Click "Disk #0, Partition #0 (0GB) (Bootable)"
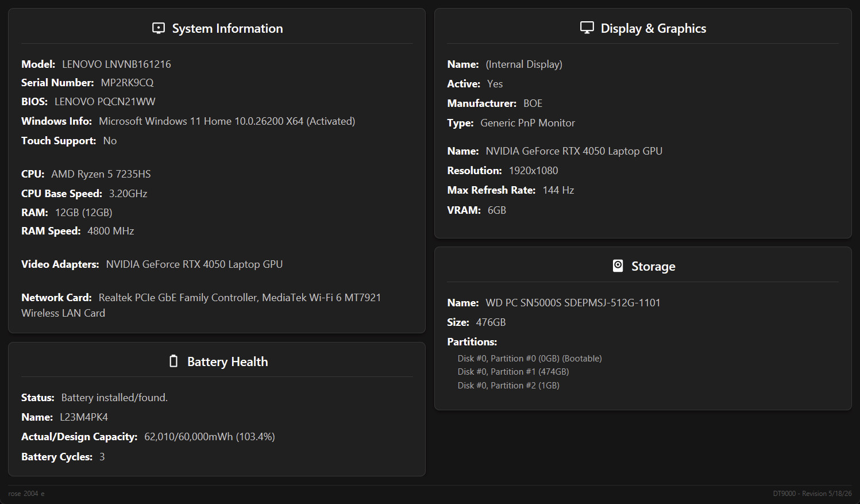Screen dimensions: 860x504 [x=530, y=359]
